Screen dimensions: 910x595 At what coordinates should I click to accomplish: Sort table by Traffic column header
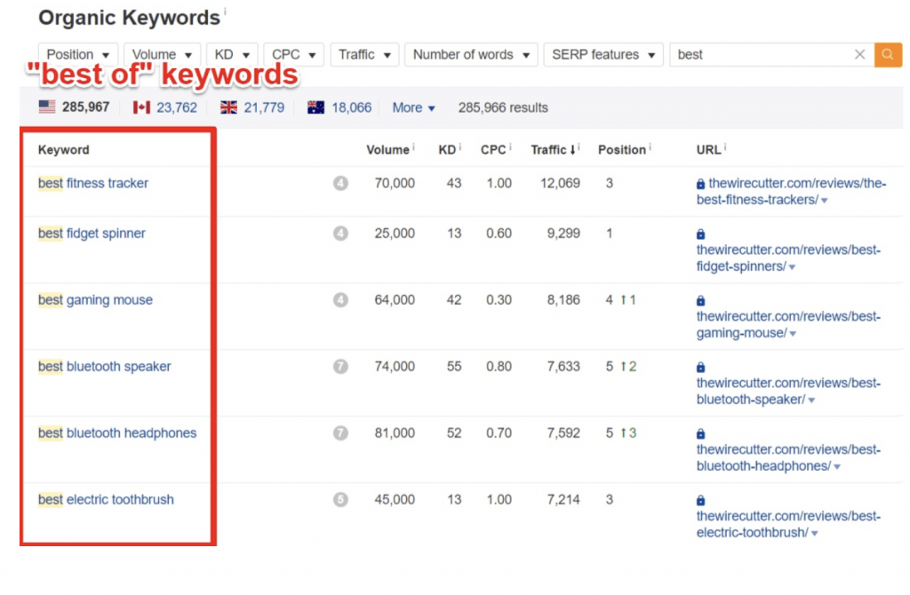click(550, 149)
